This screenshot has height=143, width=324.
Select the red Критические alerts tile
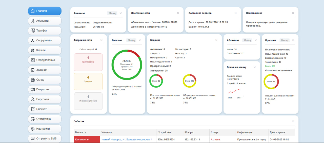(88, 62)
